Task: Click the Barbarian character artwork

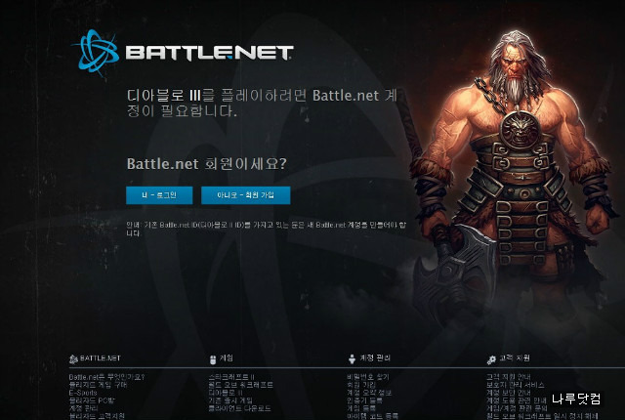Action: tap(515, 180)
